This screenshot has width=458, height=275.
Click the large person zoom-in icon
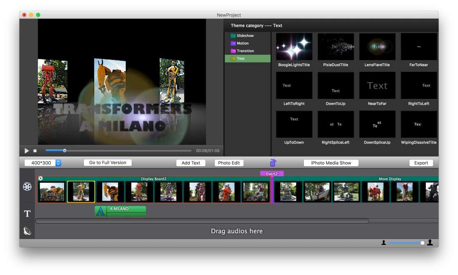(430, 243)
